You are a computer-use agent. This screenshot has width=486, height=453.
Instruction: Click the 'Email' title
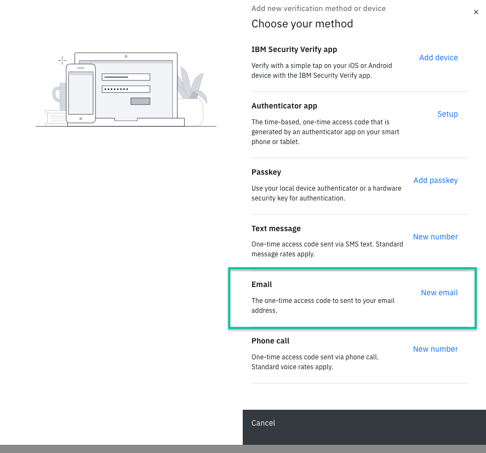tap(261, 284)
